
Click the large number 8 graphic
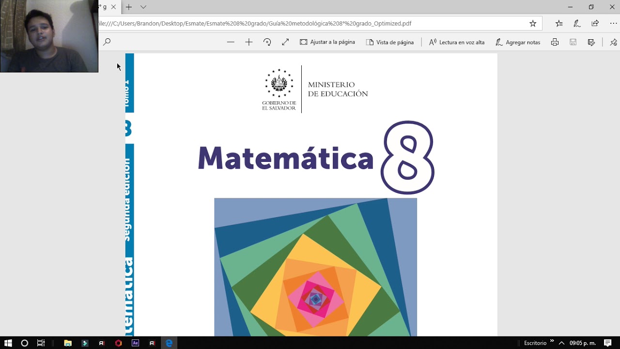click(x=407, y=157)
